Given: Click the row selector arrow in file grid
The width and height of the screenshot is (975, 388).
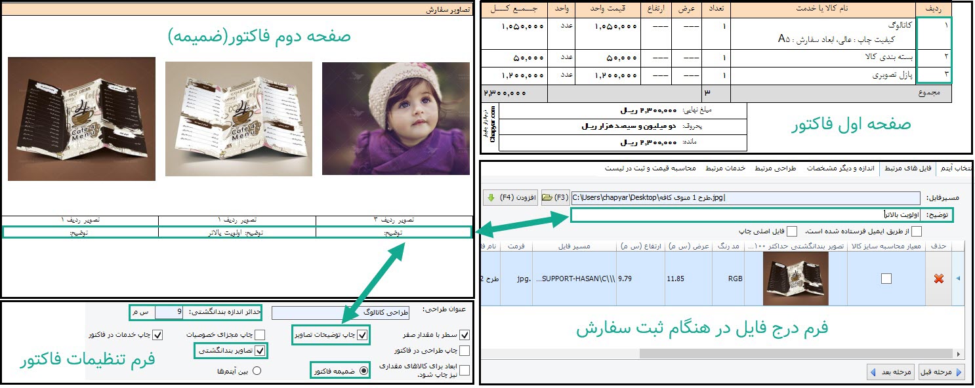Looking at the screenshot, I should 957,279.
